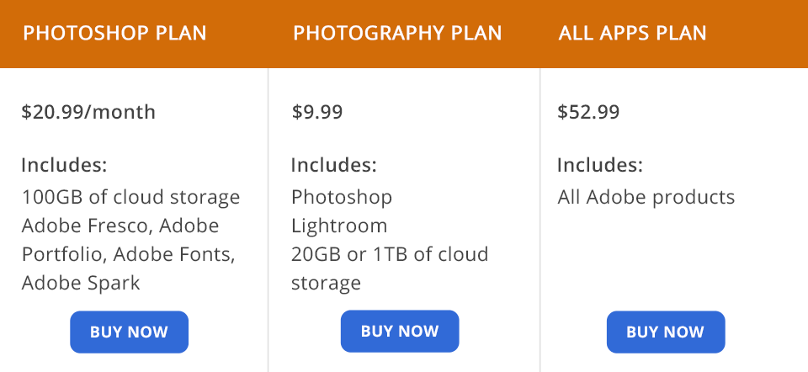The height and width of the screenshot is (372, 808).
Task: Click the $52.99 price text
Action: coord(588,112)
